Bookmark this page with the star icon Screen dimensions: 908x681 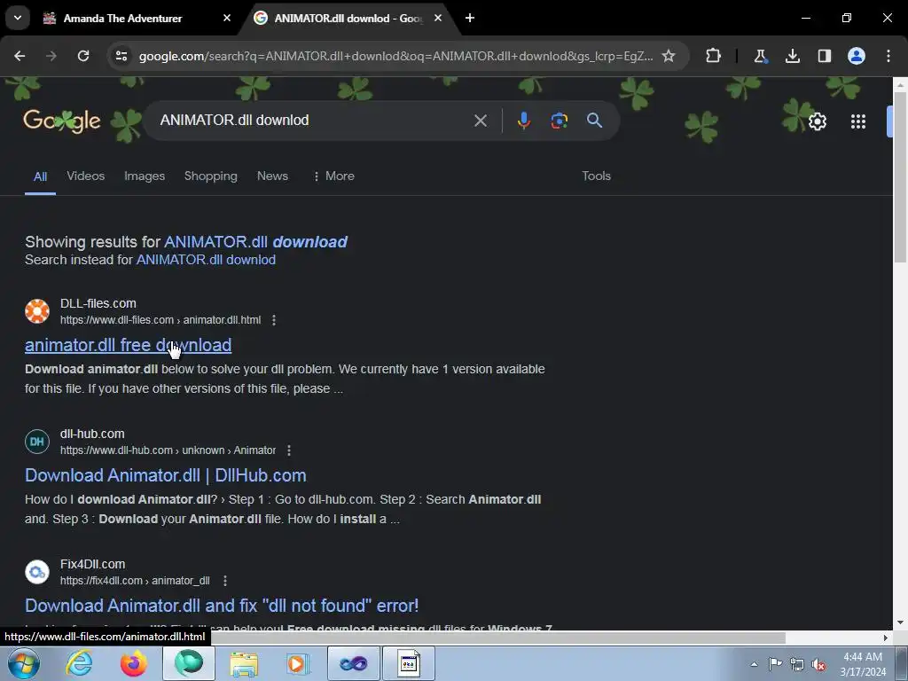pyautogui.click(x=669, y=56)
